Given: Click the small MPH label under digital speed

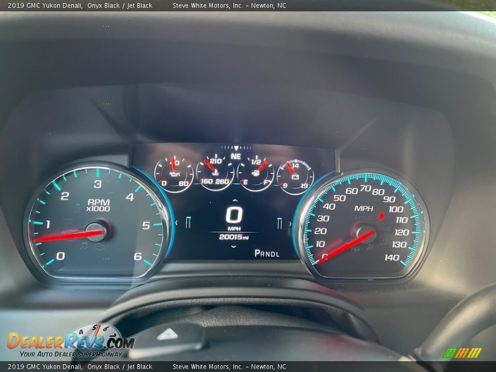Looking at the screenshot, I should click(x=234, y=229).
